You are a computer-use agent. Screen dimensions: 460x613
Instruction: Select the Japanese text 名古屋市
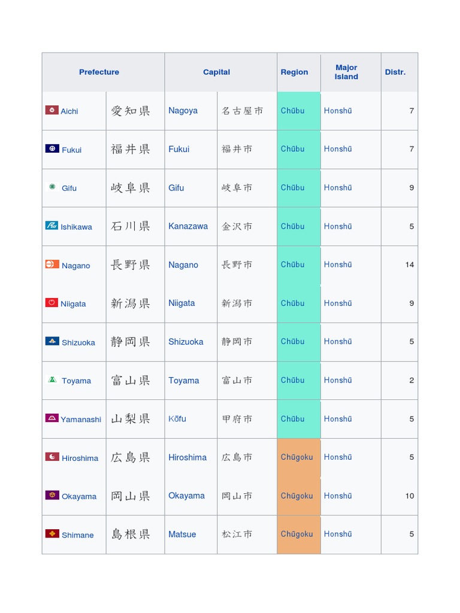tap(242, 111)
